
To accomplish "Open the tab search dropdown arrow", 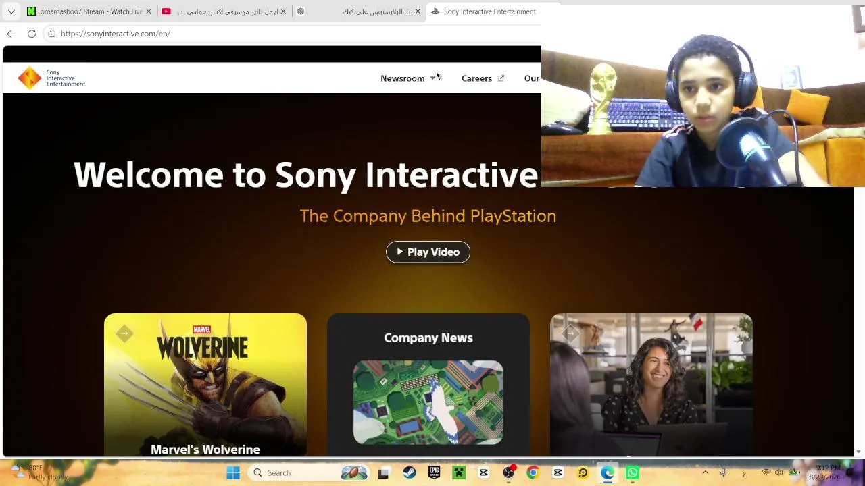I will pos(11,11).
